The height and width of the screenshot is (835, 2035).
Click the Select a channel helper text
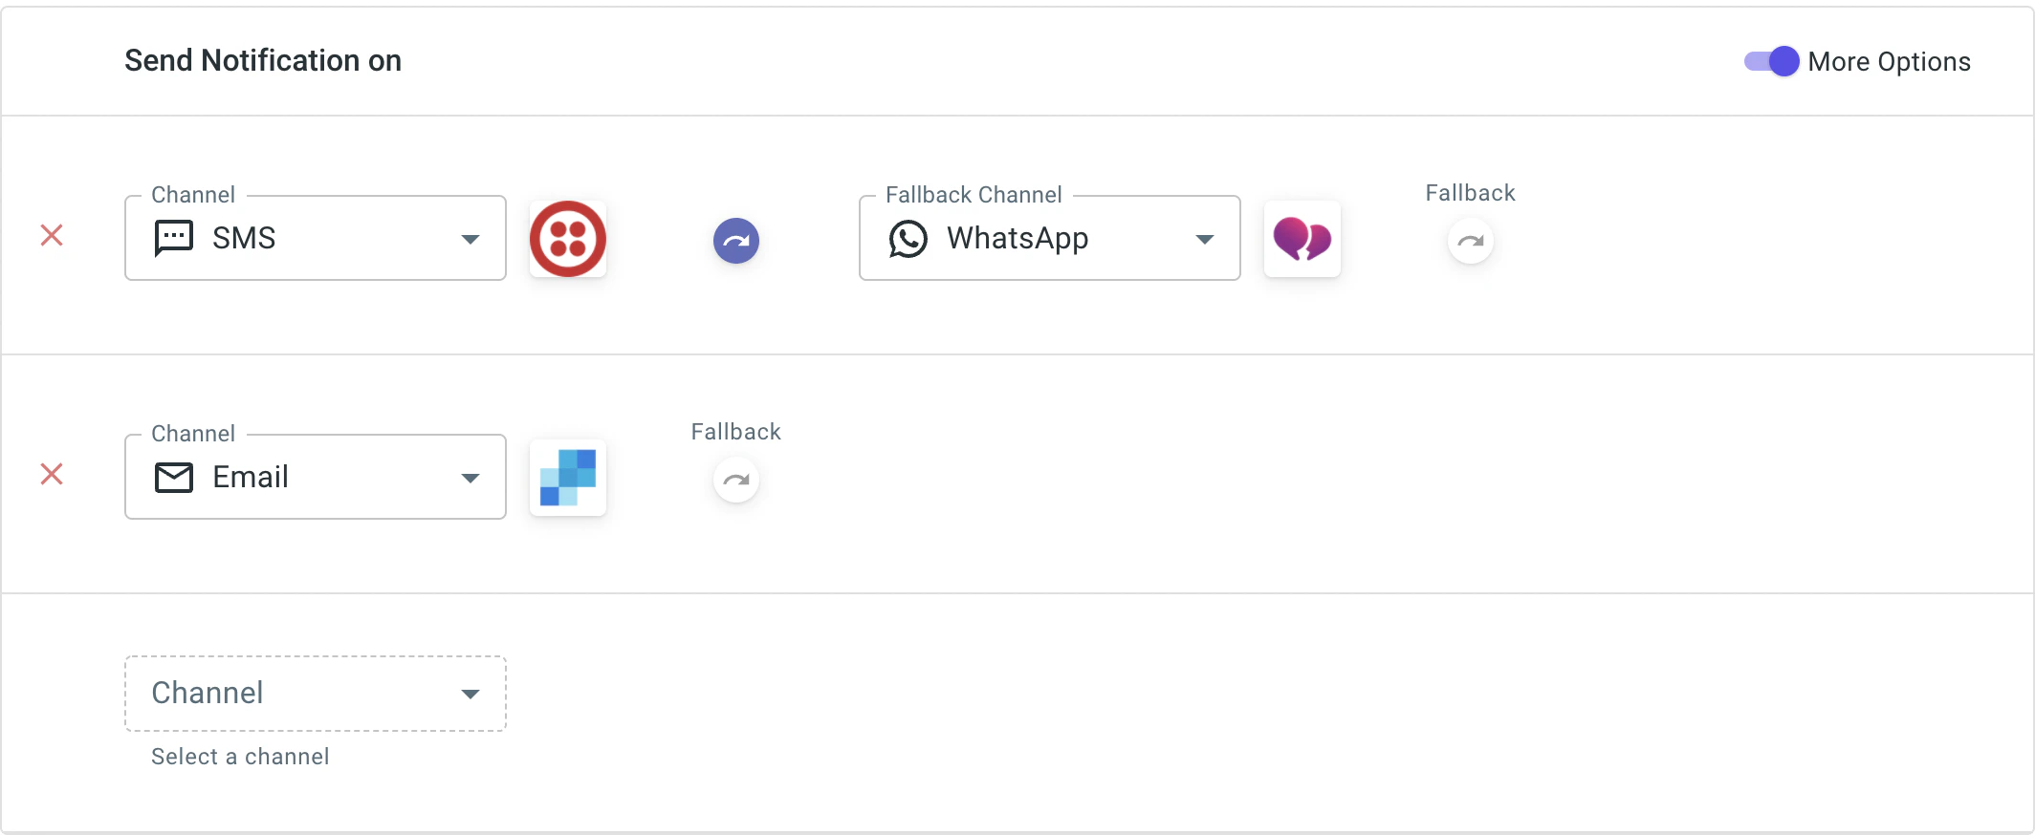pos(238,756)
